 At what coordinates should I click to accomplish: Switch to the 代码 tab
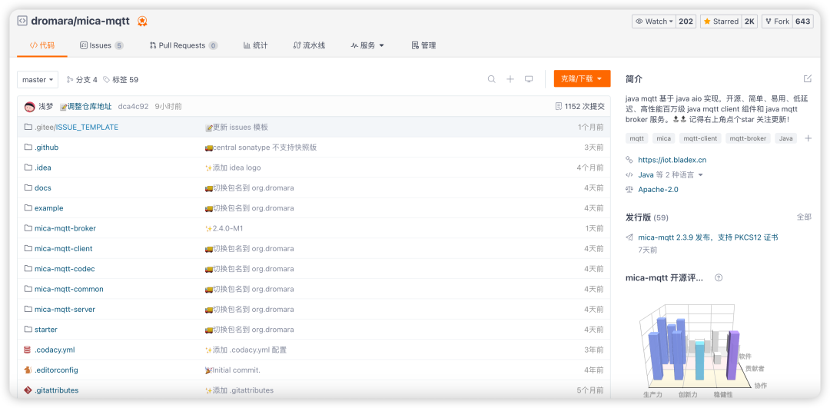pos(41,45)
